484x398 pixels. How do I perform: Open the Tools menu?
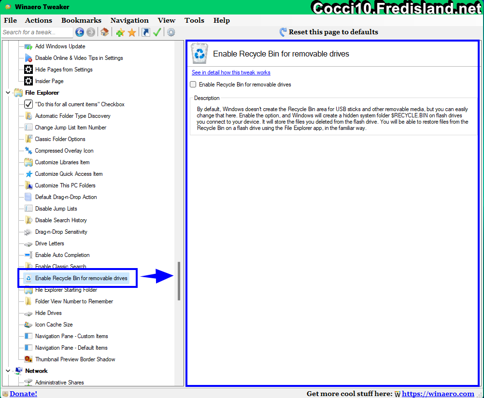194,20
